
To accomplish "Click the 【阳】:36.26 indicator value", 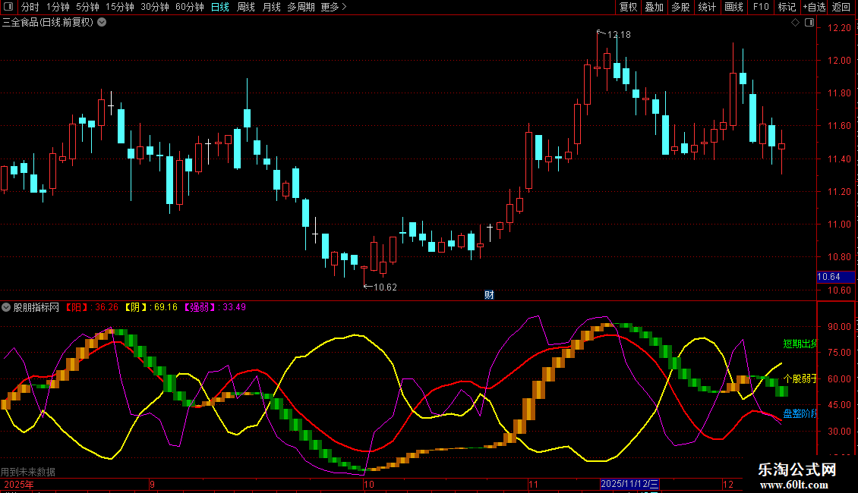I will click(91, 307).
